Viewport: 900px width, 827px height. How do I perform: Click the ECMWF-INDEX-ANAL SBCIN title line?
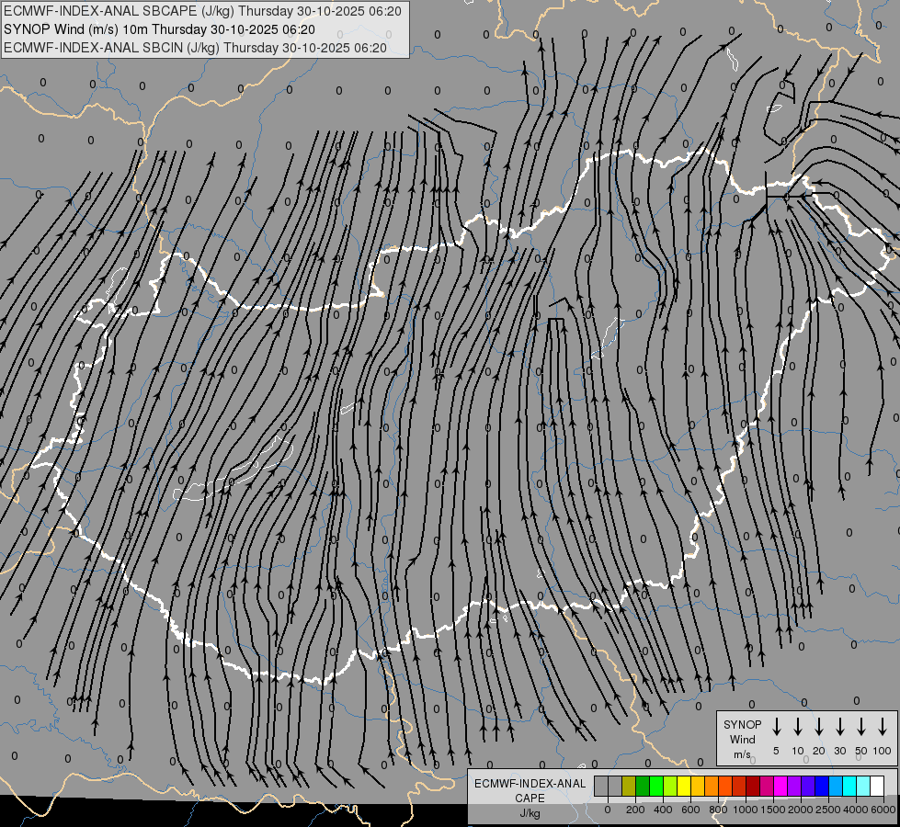pos(195,48)
